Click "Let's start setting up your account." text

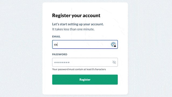pos(78,24)
